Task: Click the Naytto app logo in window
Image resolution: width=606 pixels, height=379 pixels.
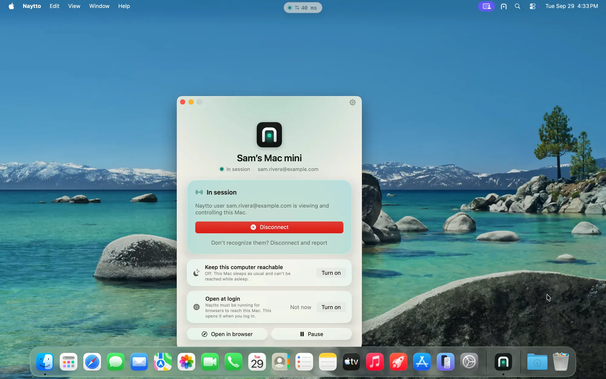Action: tap(269, 135)
